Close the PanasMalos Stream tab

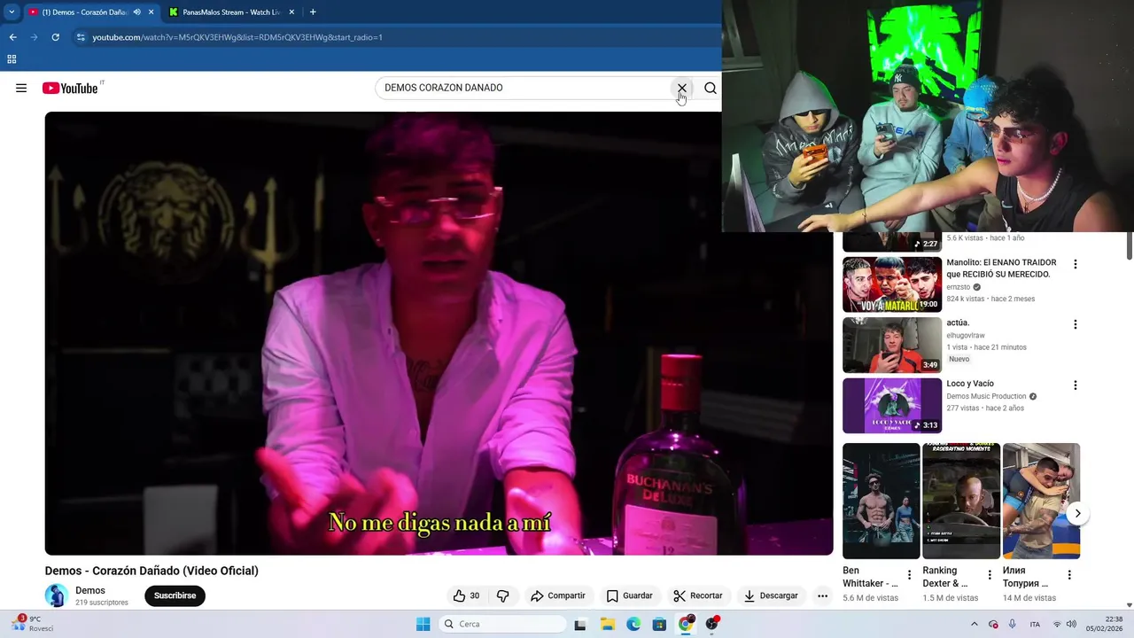click(290, 12)
